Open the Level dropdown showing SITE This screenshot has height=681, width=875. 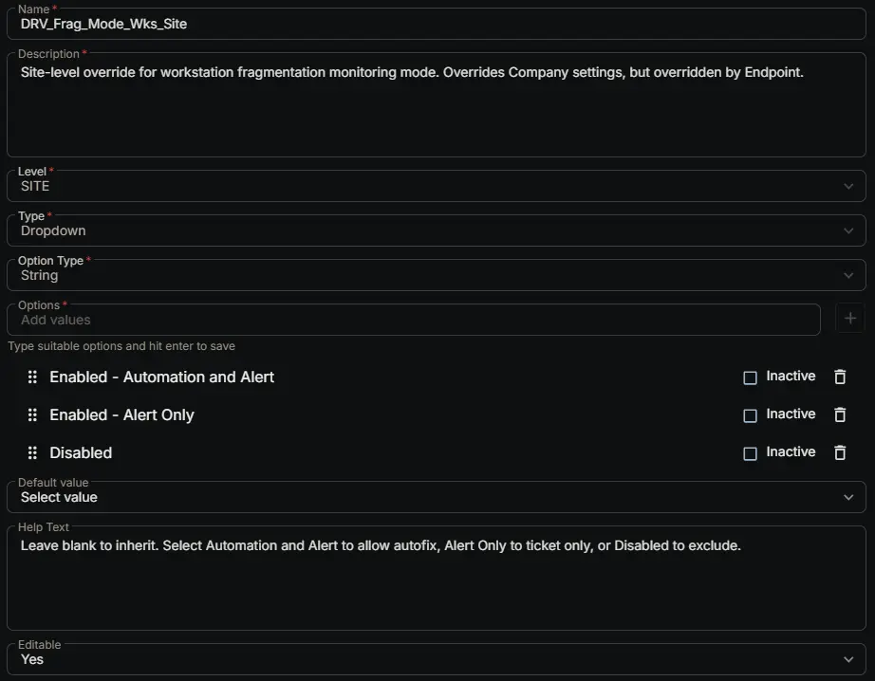pos(437,186)
